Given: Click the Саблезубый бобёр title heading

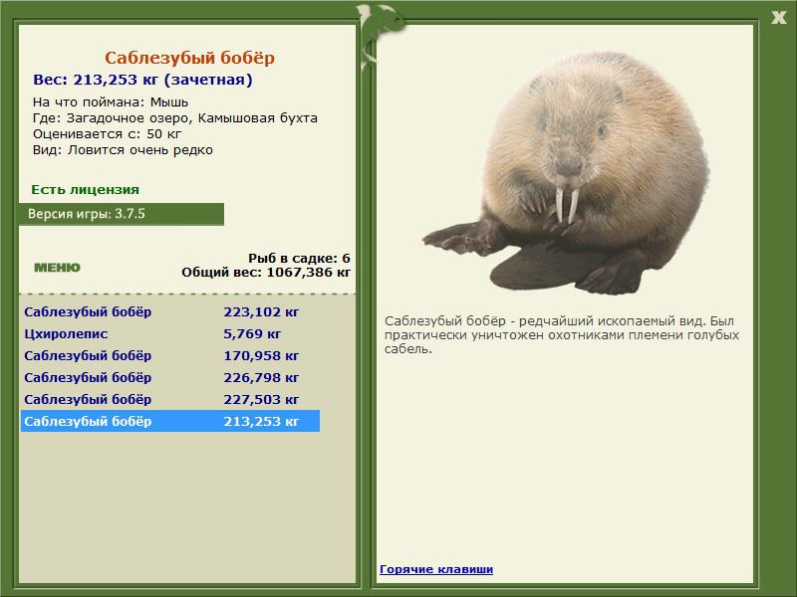Looking at the screenshot, I should (189, 58).
